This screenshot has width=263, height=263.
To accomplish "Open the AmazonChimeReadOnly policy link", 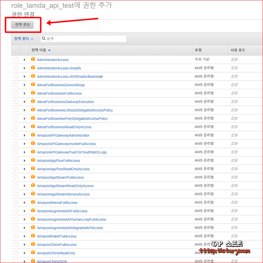I will coord(56,253).
